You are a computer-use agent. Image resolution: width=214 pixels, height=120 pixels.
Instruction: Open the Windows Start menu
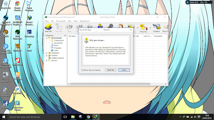click(4, 117)
